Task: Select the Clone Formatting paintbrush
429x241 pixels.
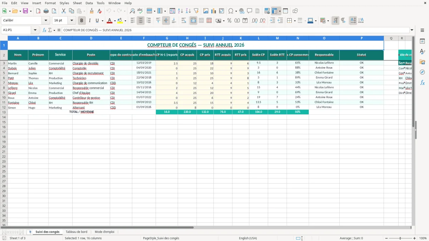Action: pos(92,11)
